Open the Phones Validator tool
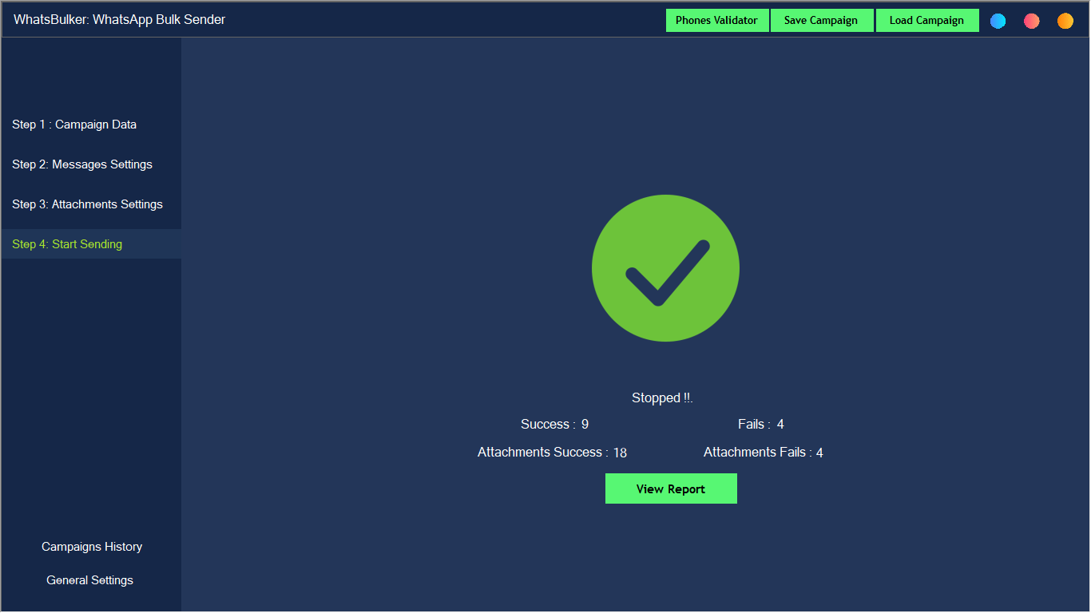Screen dimensions: 1091x613 coord(716,21)
